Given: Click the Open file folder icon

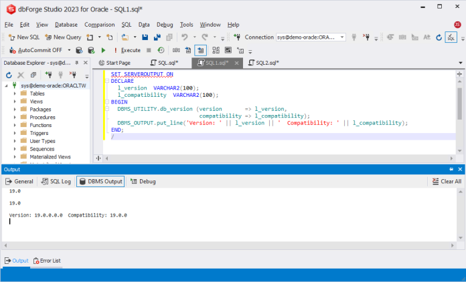Looking at the screenshot, I should pyautogui.click(x=125, y=37).
